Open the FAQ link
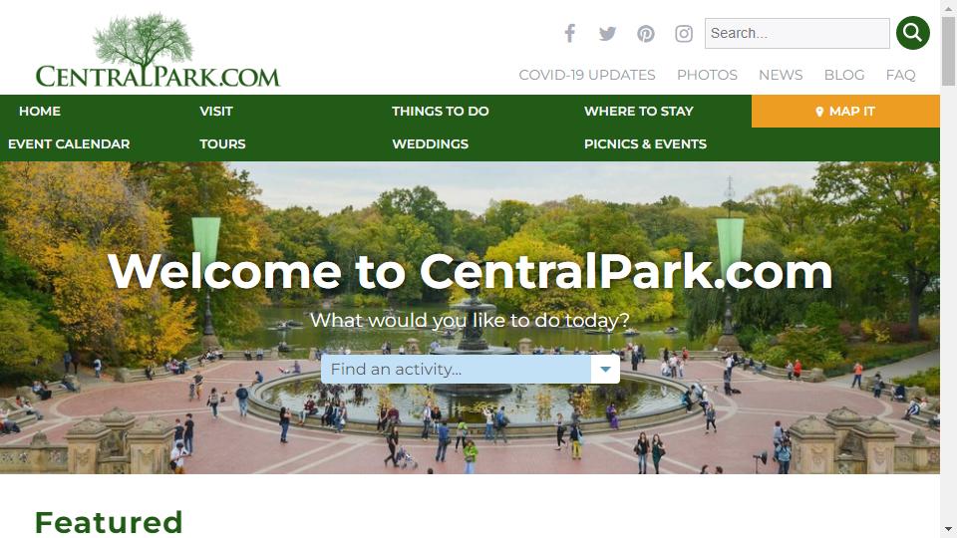This screenshot has width=957, height=538. [x=900, y=75]
